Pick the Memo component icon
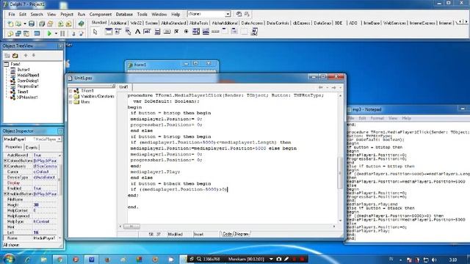The width and height of the screenshot is (470, 264). coord(157,32)
